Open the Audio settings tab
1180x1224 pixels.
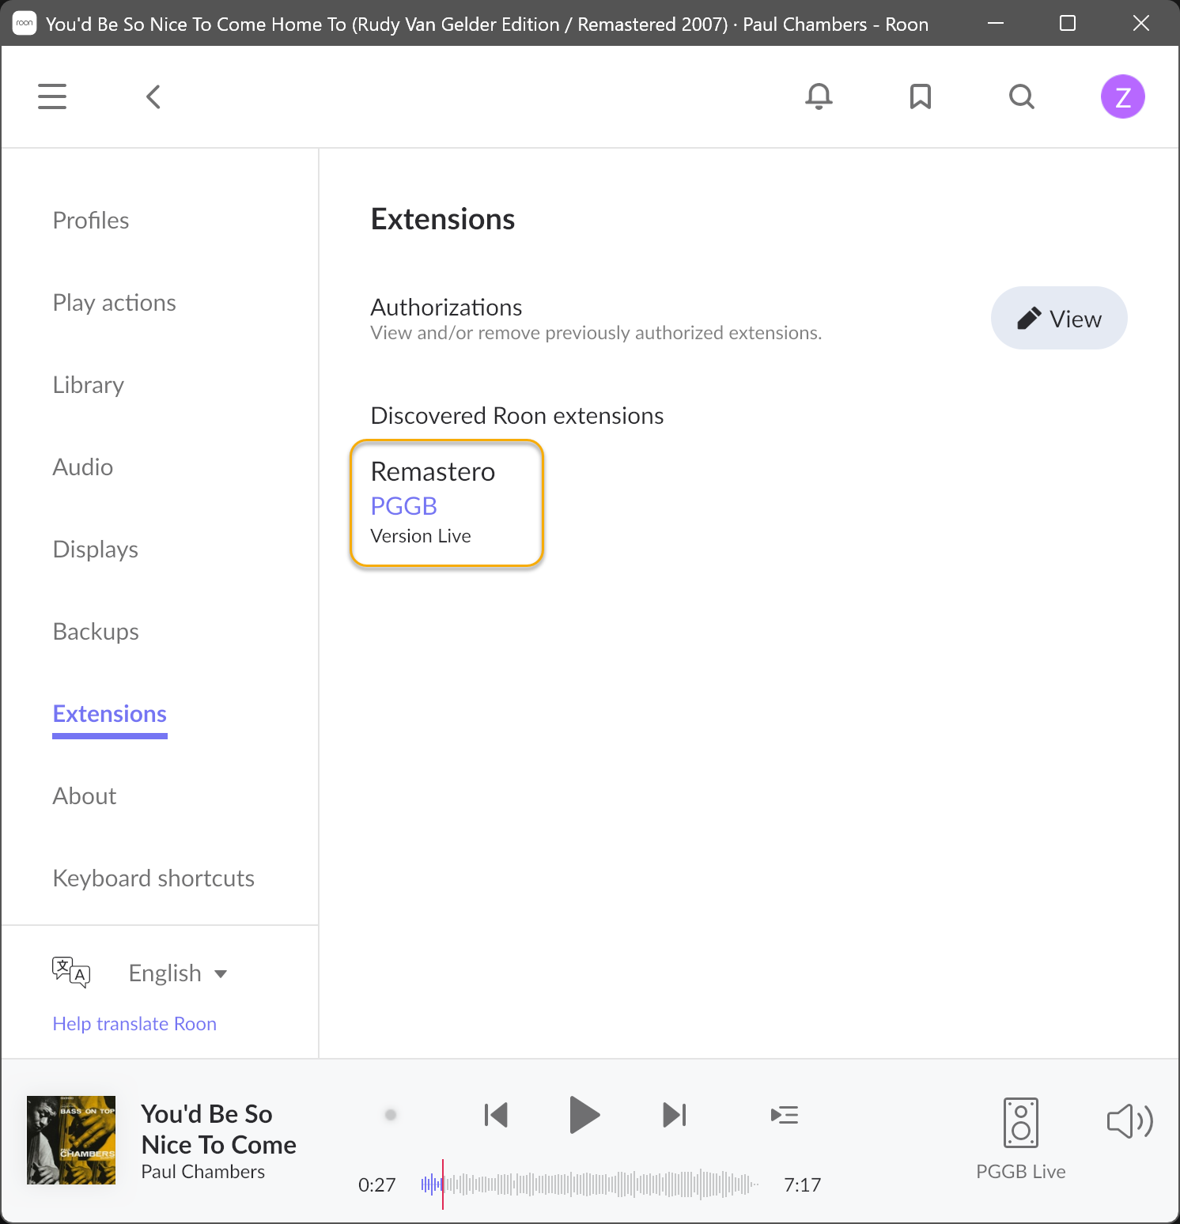83,467
